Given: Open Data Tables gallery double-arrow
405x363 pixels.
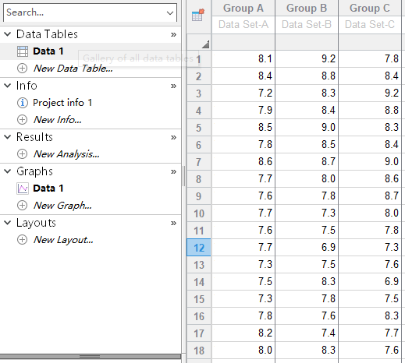Looking at the screenshot, I should click(173, 34).
